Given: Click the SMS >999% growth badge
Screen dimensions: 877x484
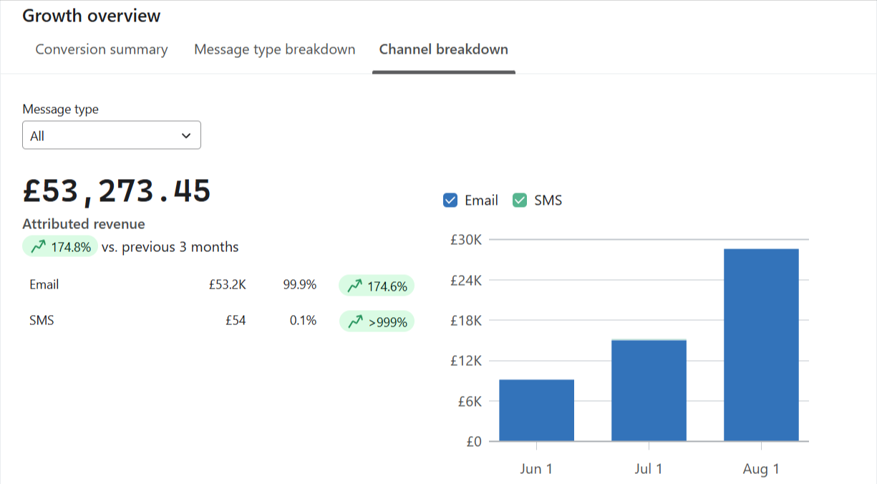Looking at the screenshot, I should (377, 322).
